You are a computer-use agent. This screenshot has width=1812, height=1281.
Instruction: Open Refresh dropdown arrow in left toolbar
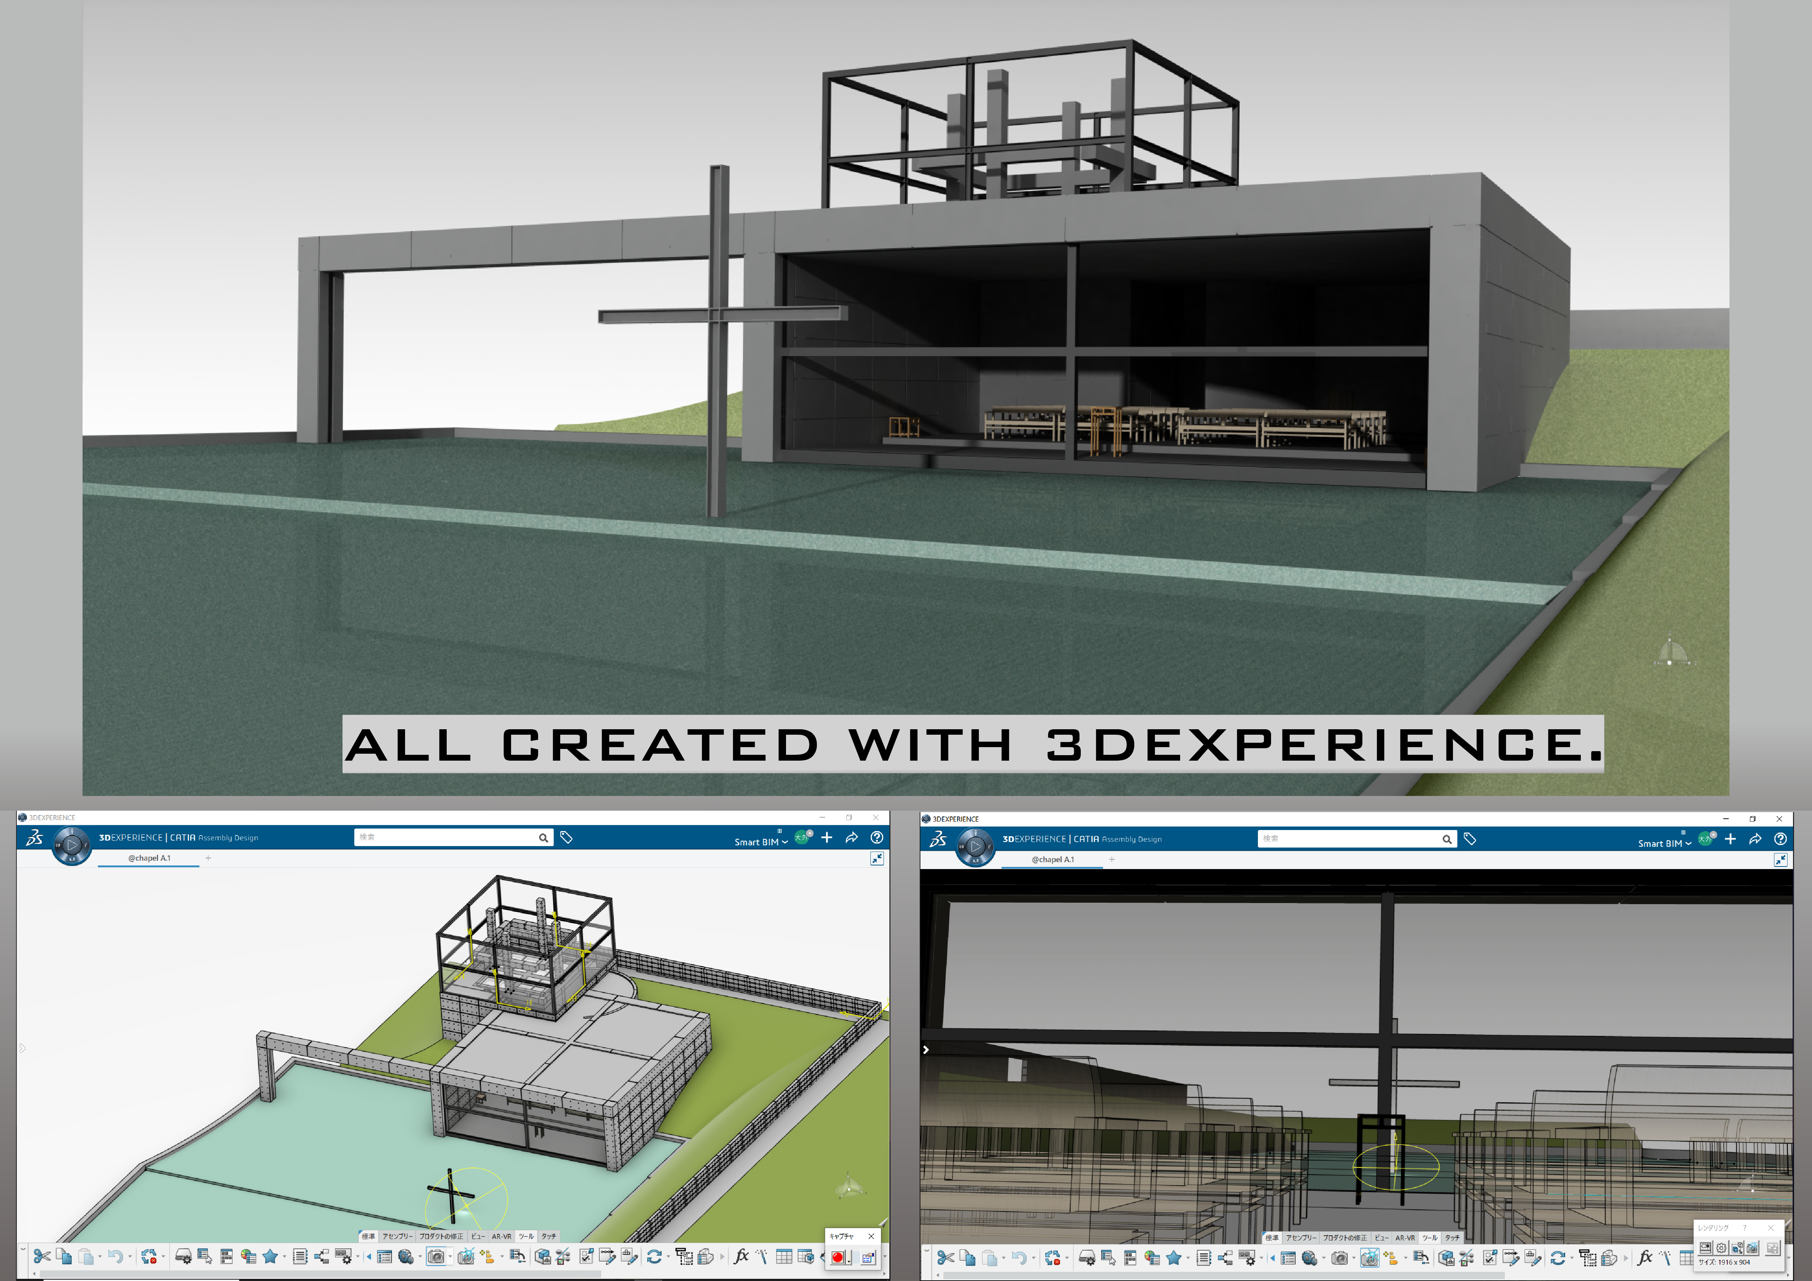[x=668, y=1257]
